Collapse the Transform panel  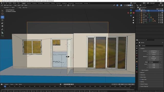click(x=142, y=49)
